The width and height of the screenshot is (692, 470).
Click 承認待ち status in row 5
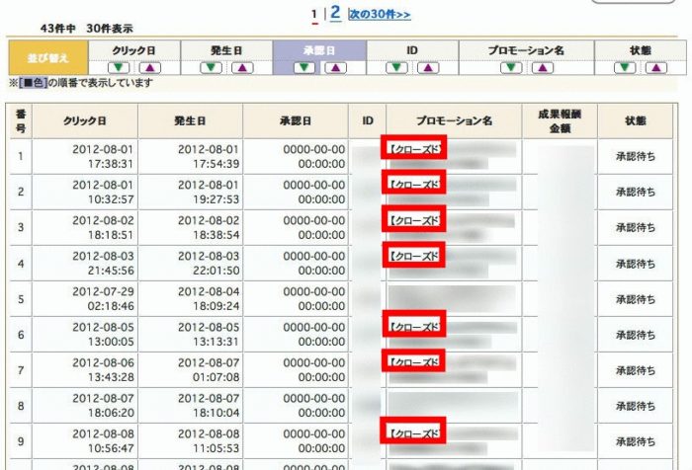635,298
